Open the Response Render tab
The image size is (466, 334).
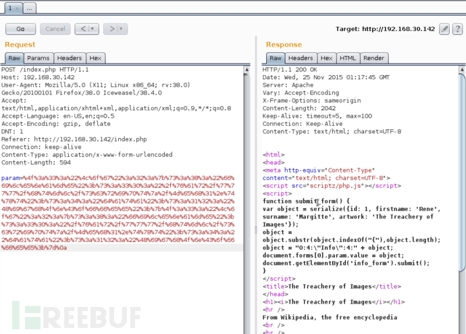tap(374, 58)
